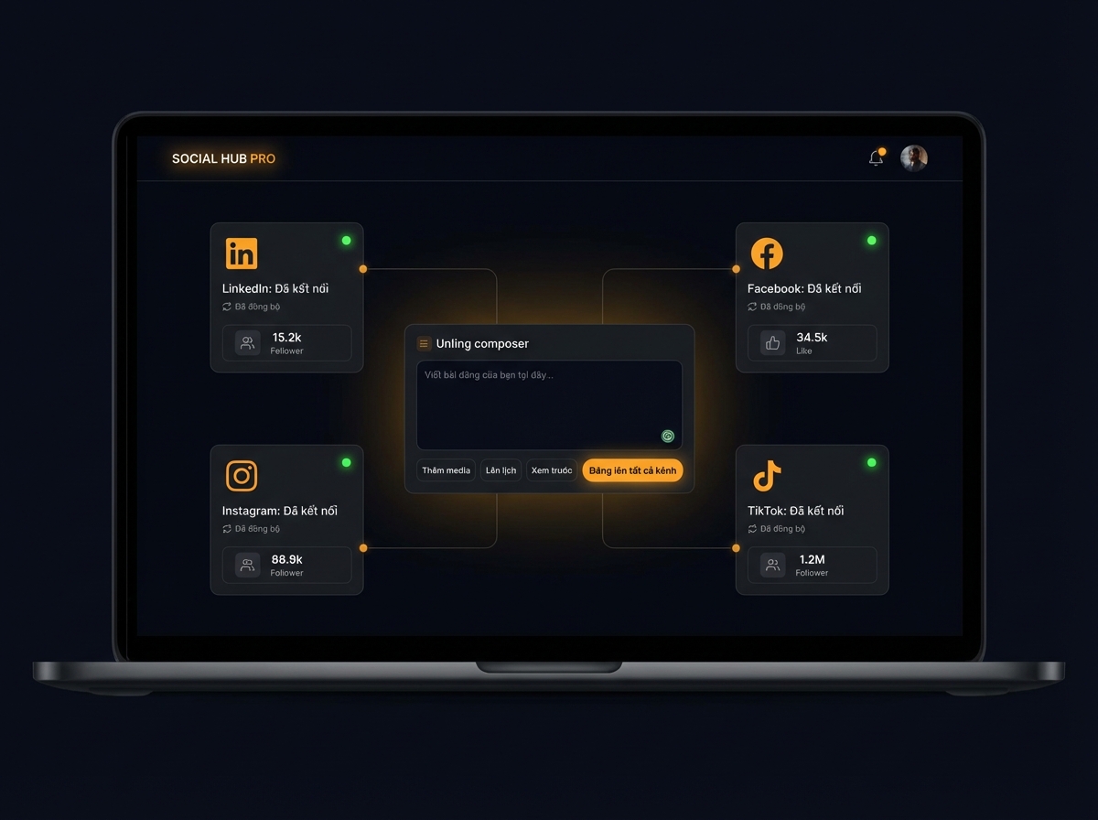This screenshot has height=820, width=1098.
Task: Click into the post text area
Action: click(x=549, y=405)
